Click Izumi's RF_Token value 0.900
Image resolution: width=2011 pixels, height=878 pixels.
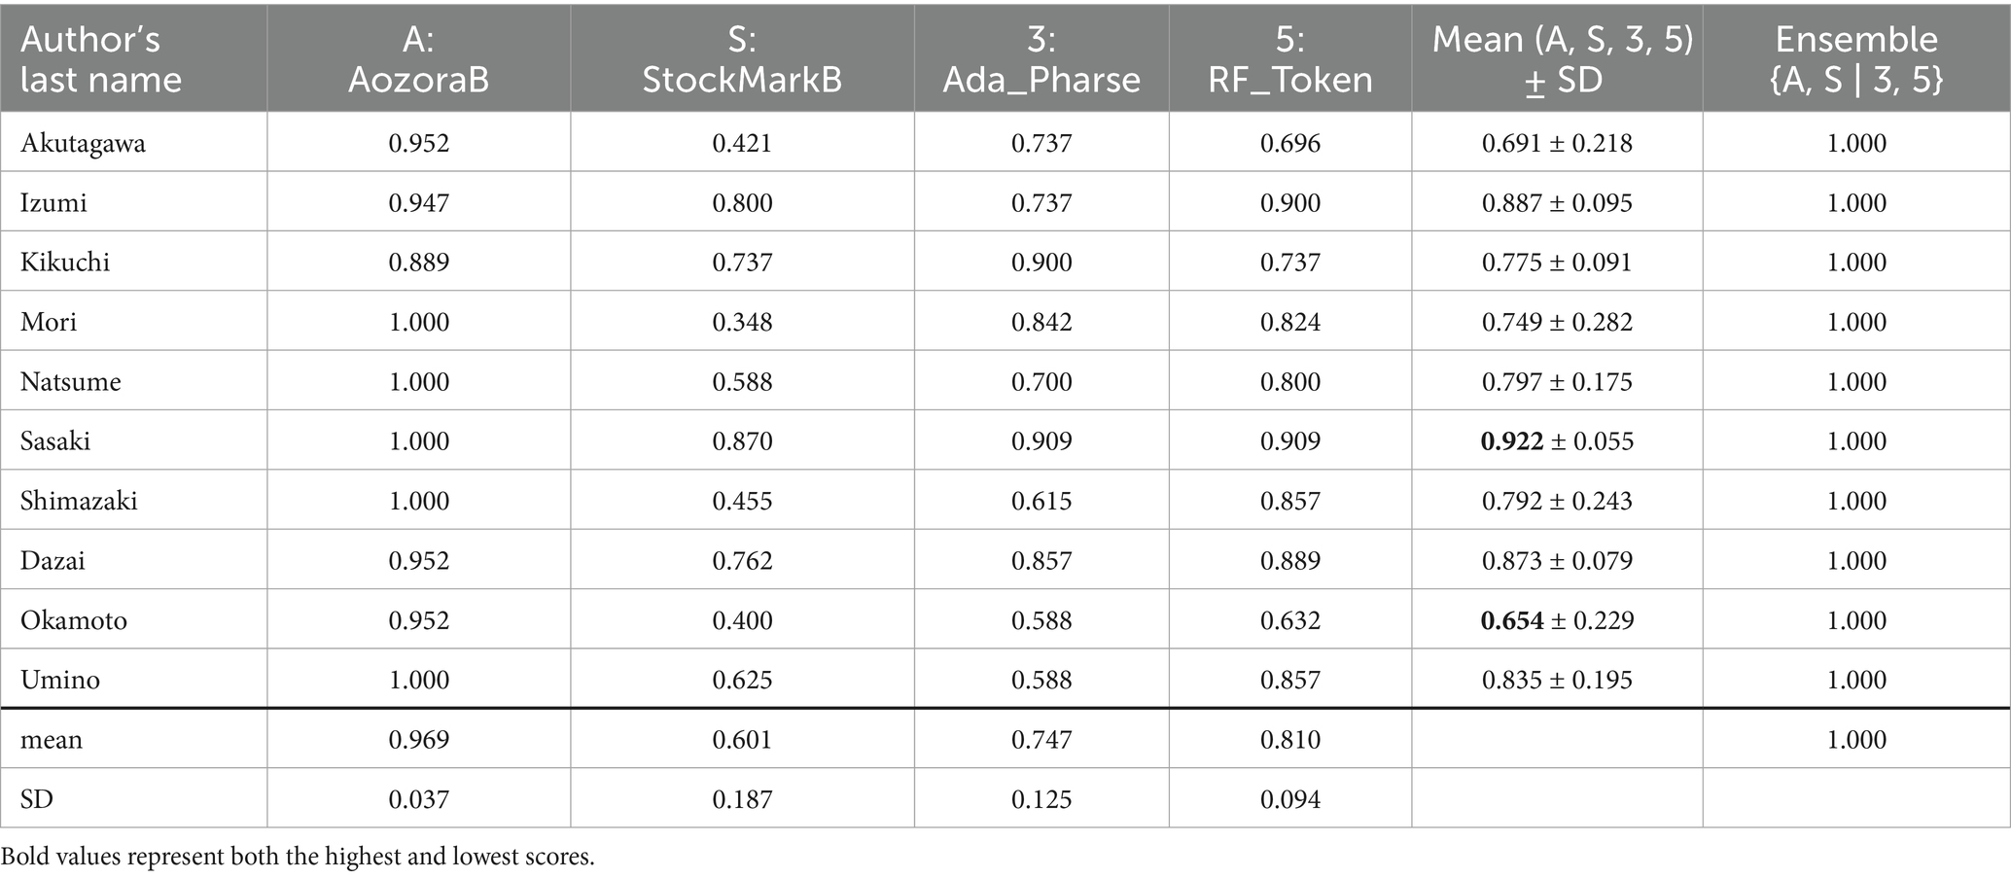(1290, 202)
